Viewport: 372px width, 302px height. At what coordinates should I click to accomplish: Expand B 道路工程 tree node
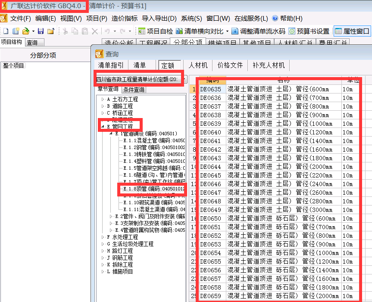click(103, 106)
